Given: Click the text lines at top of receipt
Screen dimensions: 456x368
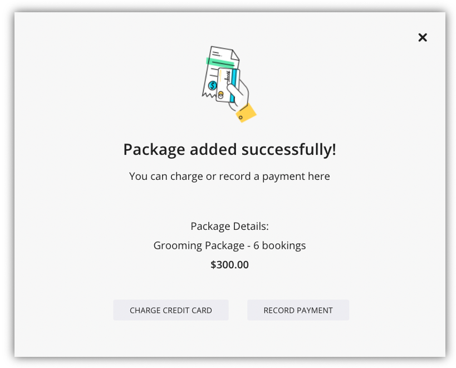Looking at the screenshot, I should click(x=217, y=53).
